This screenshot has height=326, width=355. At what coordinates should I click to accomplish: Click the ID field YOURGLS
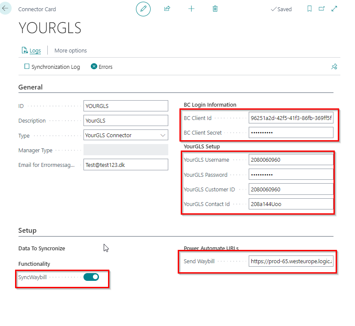pyautogui.click(x=126, y=106)
